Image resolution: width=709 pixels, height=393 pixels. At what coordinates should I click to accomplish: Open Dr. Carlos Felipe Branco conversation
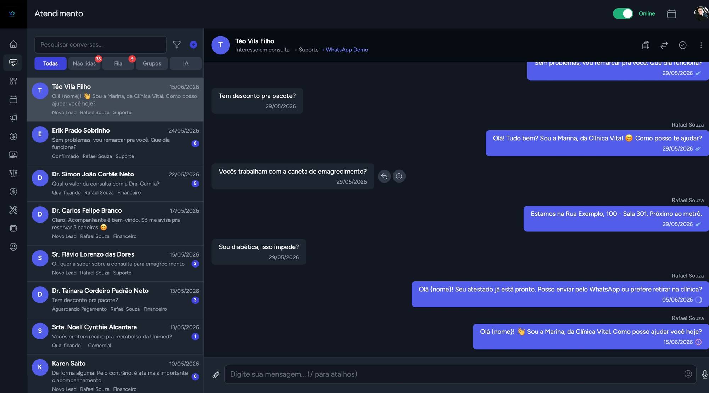[116, 223]
